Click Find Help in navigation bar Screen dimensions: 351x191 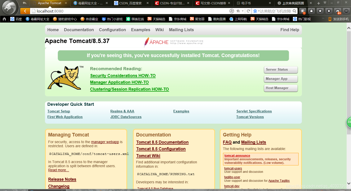pos(290,30)
